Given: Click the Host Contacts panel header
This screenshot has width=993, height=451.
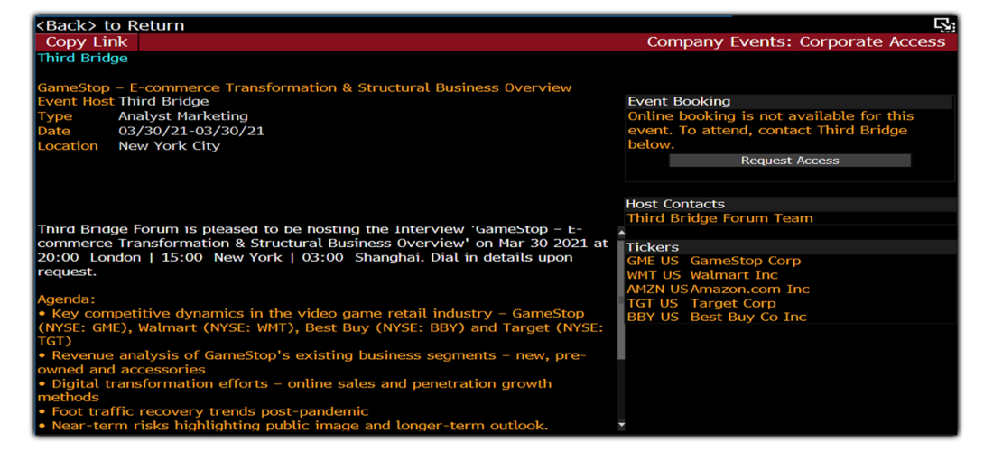Looking at the screenshot, I should pyautogui.click(x=791, y=204).
